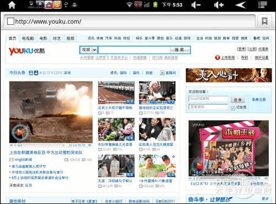Tap the volume down icon
276x204 pixels.
pos(195,5)
